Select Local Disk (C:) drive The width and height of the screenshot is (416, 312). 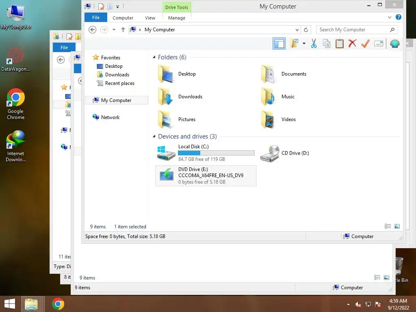point(206,153)
